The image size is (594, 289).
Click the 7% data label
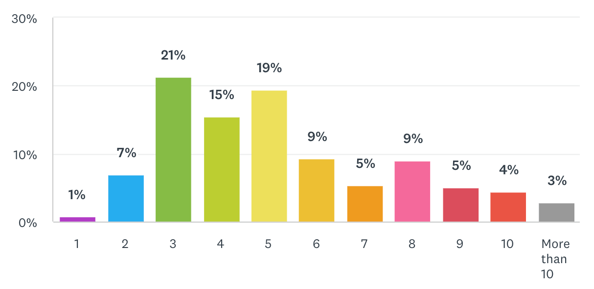tap(126, 153)
